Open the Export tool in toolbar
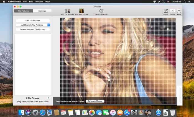Image resolution: width=194 pixels, height=117 pixels. pos(166,11)
